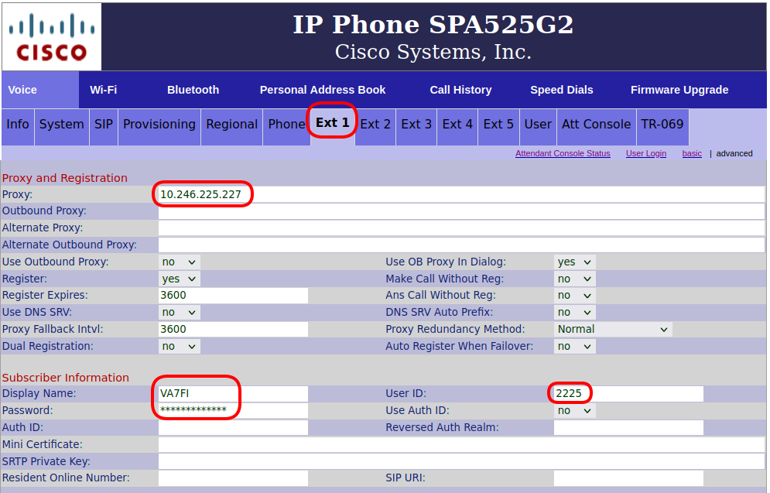Click the Cisco logo
The width and height of the screenshot is (770, 493).
pyautogui.click(x=51, y=37)
